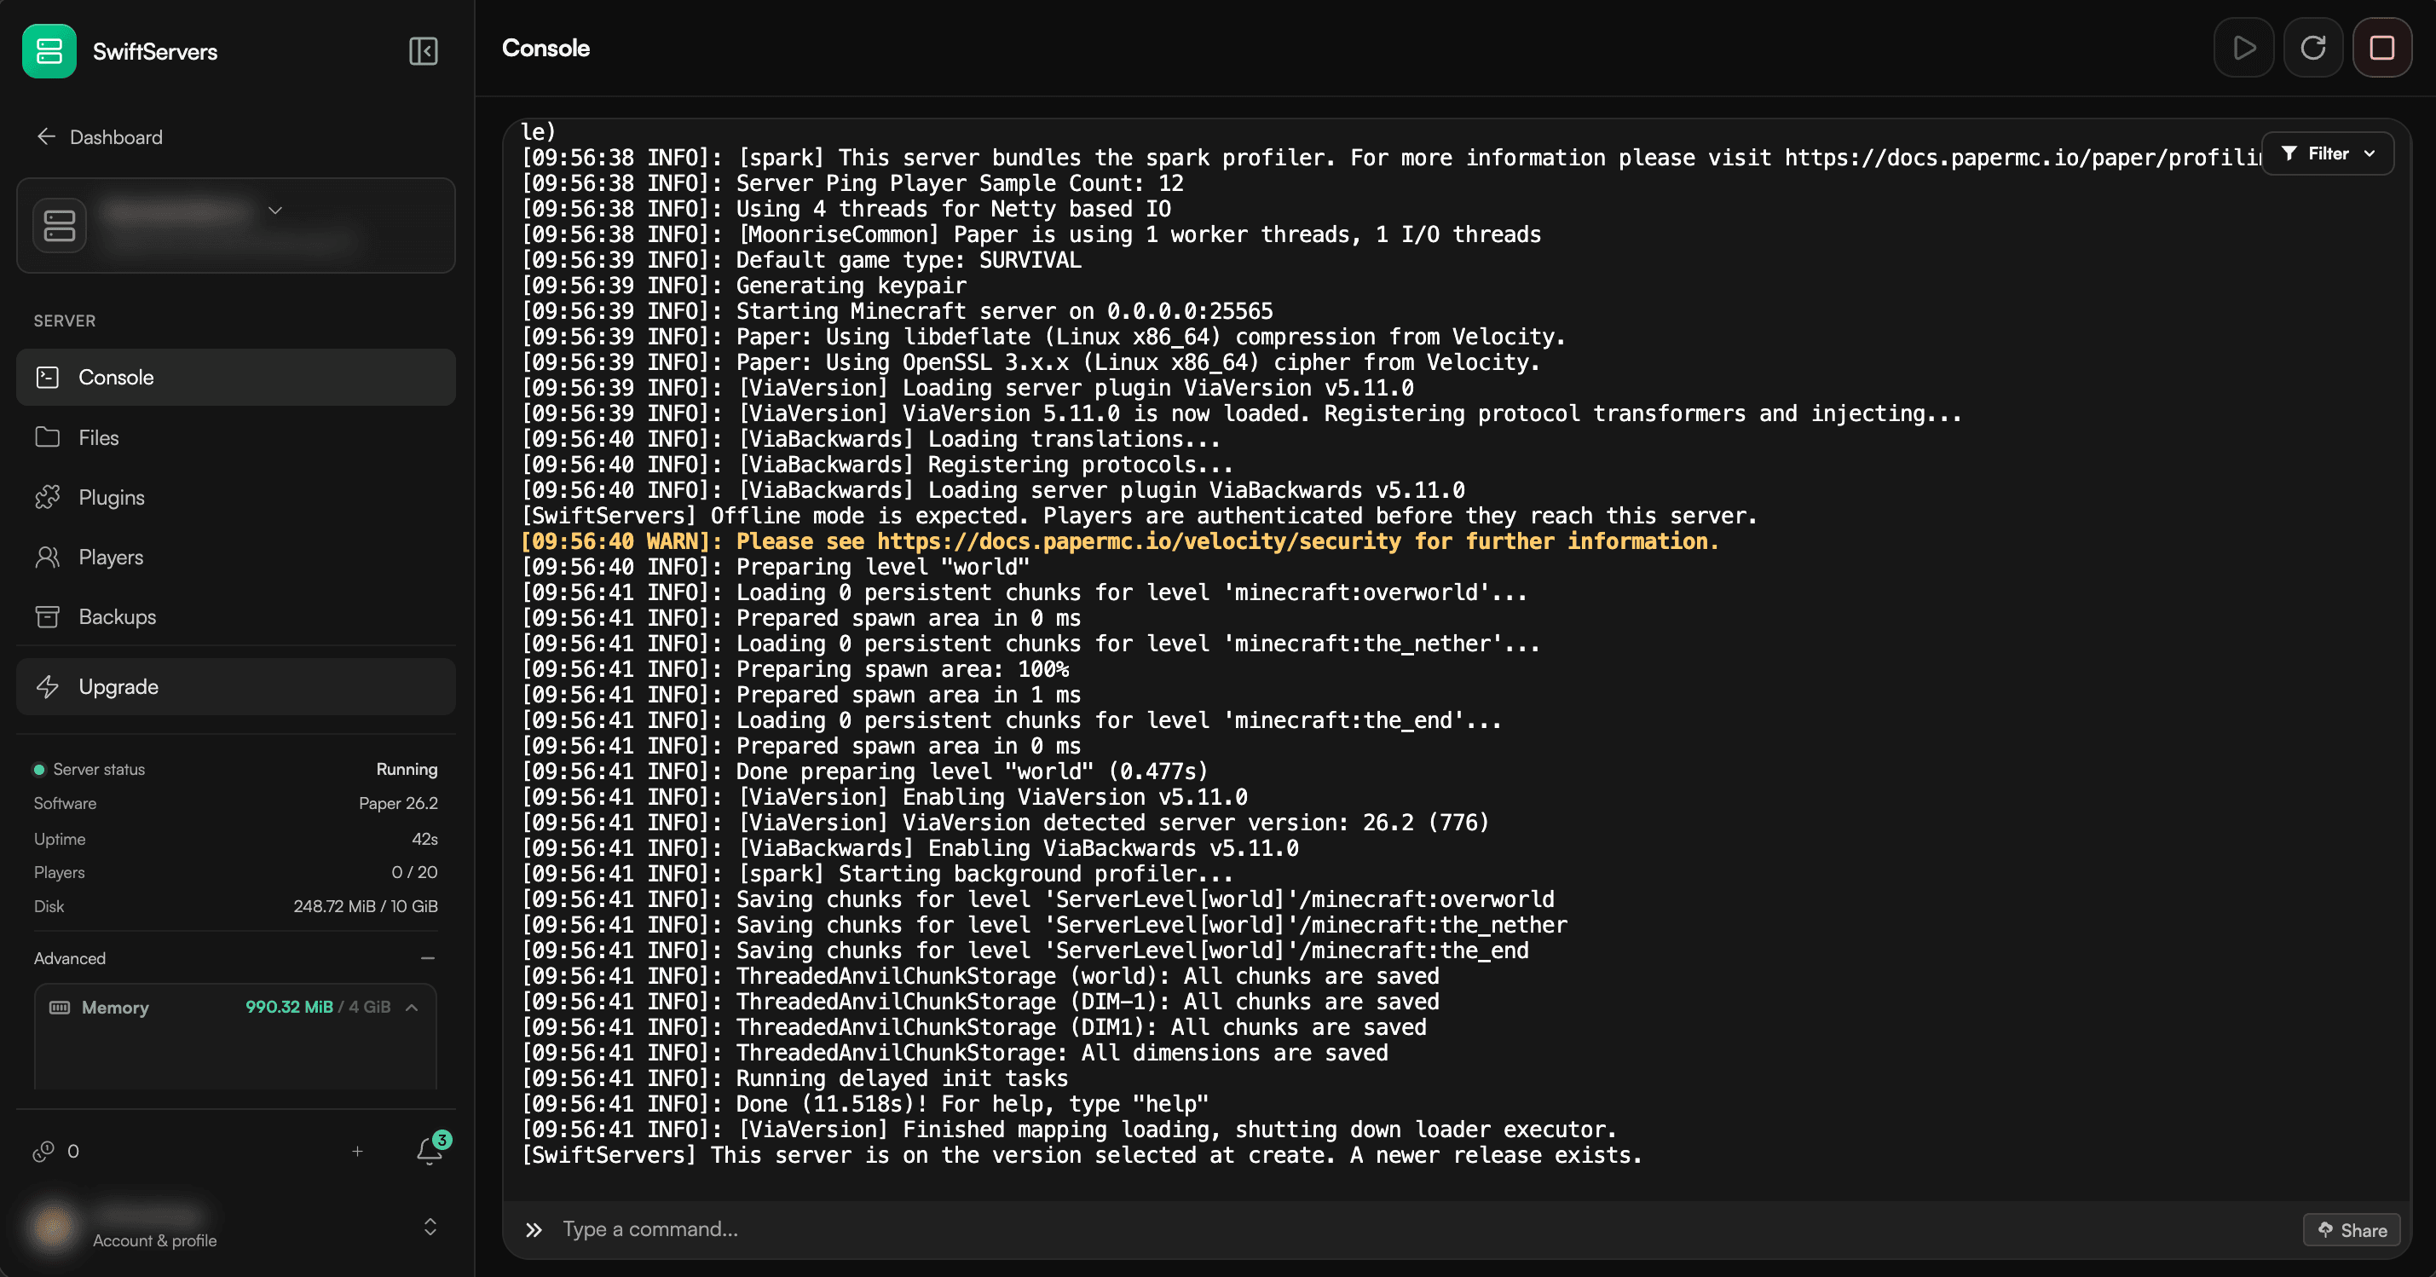2436x1277 pixels.
Task: Click the Uptime 42s value
Action: (424, 839)
